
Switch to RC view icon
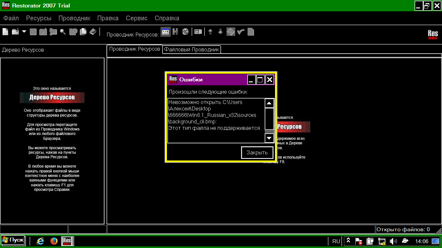[185, 32]
